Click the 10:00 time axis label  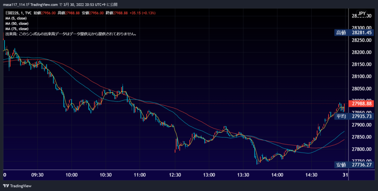(72, 175)
